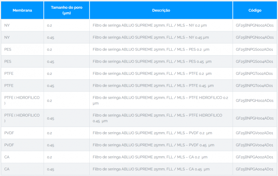Click description ending in CA 0.45 µm
Image resolution: width=278 pixels, height=176 pixels.
coord(151,169)
